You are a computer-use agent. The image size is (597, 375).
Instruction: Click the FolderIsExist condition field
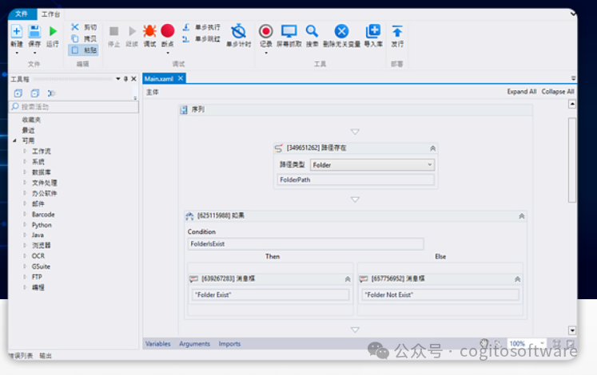(x=305, y=244)
